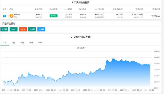Image resolution: width=164 pixels, height=94 pixels.
Task: Switch to the 一年 chart tab
Action: (40, 43)
